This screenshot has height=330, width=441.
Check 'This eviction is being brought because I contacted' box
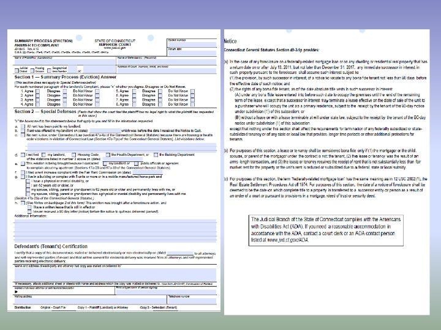(23, 164)
